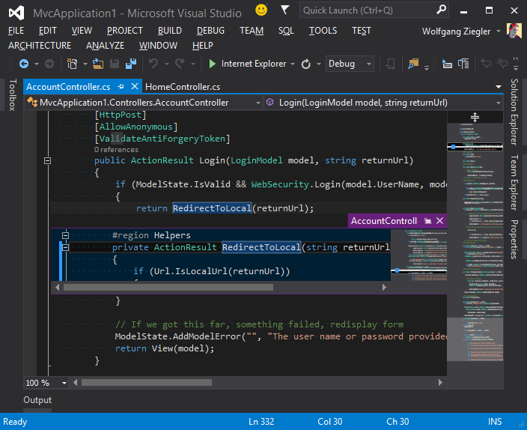527x430 pixels.
Task: Open the document tab list dropdown
Action: pyautogui.click(x=499, y=87)
